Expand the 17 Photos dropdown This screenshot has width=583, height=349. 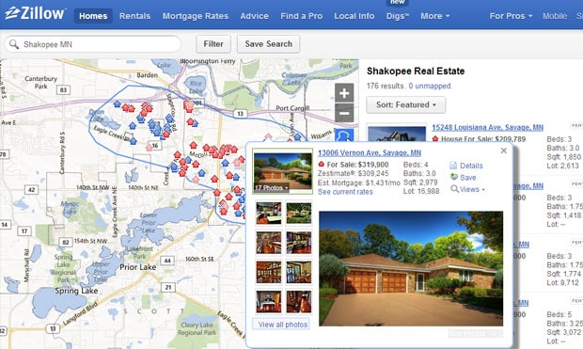(272, 188)
